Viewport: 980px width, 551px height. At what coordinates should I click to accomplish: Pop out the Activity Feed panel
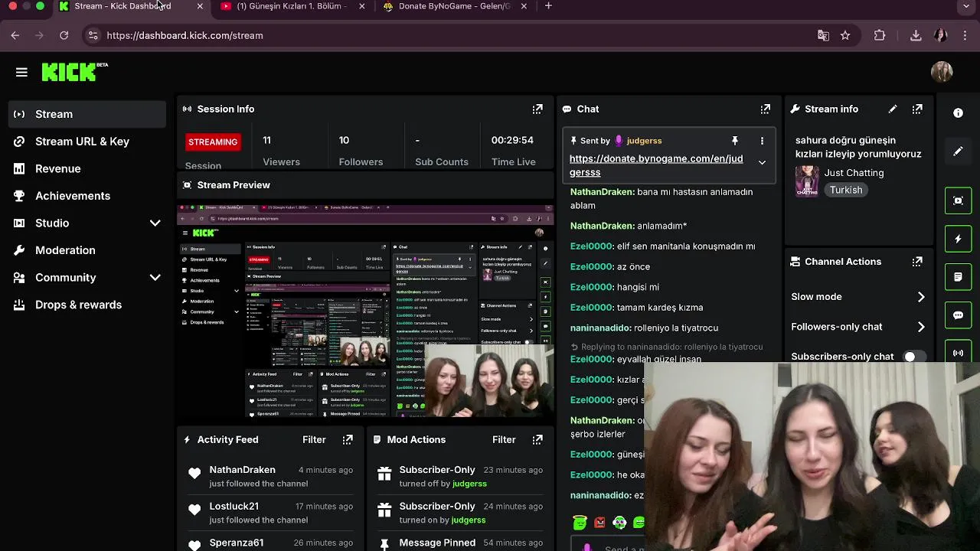(x=348, y=440)
